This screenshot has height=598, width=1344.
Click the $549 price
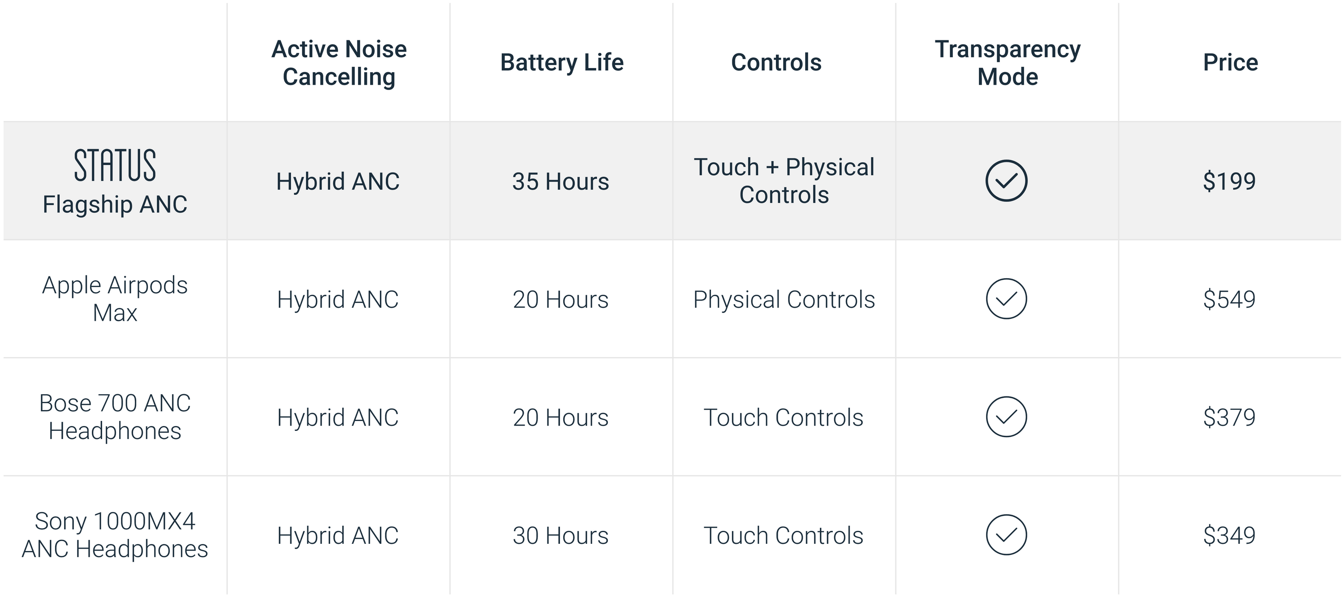(1229, 299)
